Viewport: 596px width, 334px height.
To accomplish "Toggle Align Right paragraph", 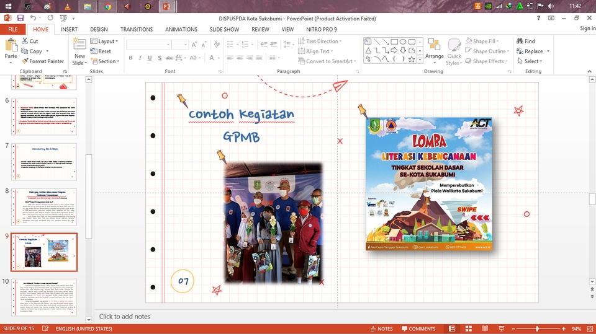I will (250, 58).
